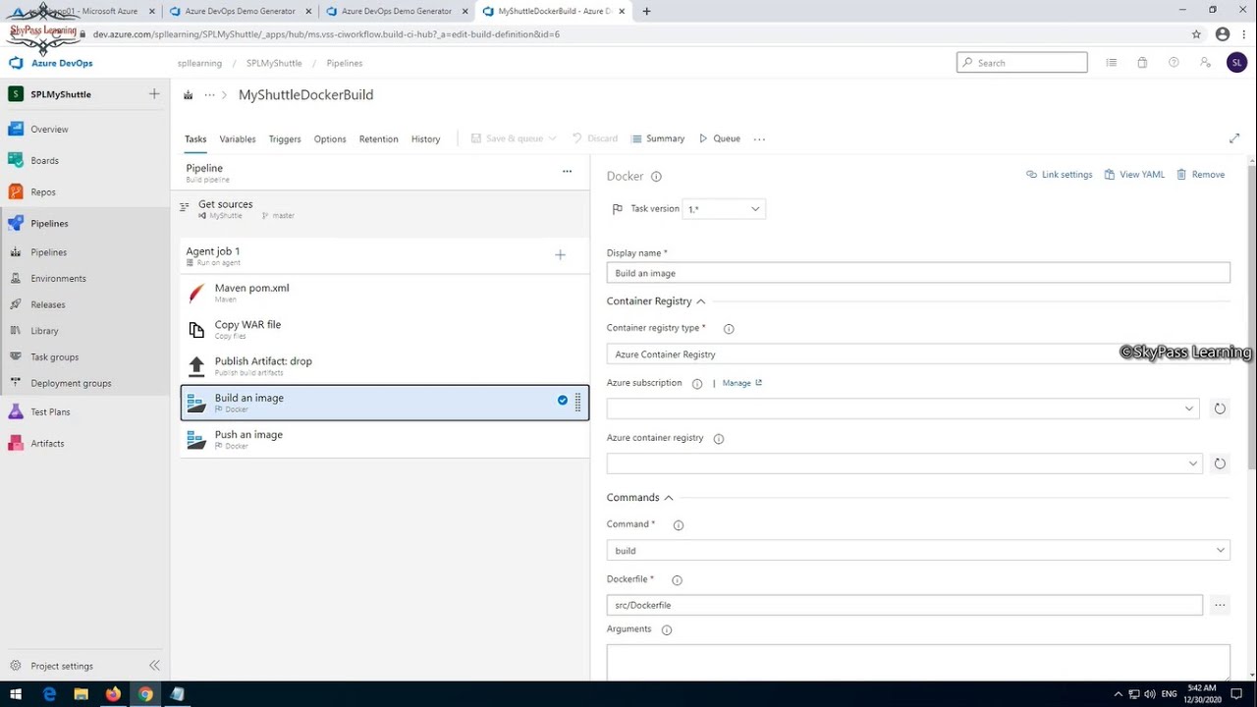Click the Windows Start button
The image size is (1257, 707).
click(16, 694)
